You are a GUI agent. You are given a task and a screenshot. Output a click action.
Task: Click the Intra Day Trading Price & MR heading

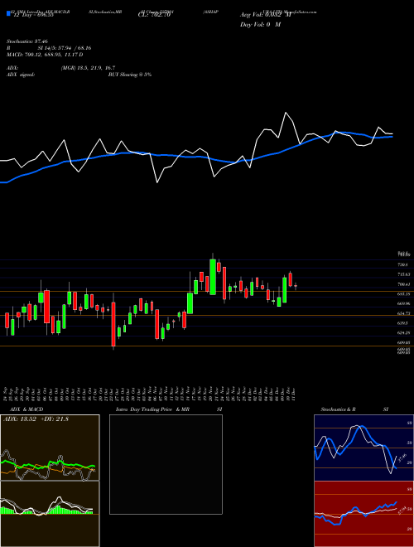[x=152, y=409]
